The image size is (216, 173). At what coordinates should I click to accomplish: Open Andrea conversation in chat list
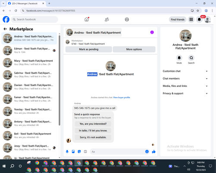click(29, 38)
